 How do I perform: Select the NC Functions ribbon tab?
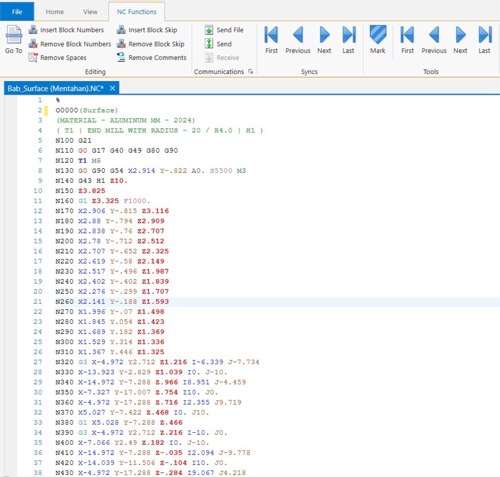137,12
